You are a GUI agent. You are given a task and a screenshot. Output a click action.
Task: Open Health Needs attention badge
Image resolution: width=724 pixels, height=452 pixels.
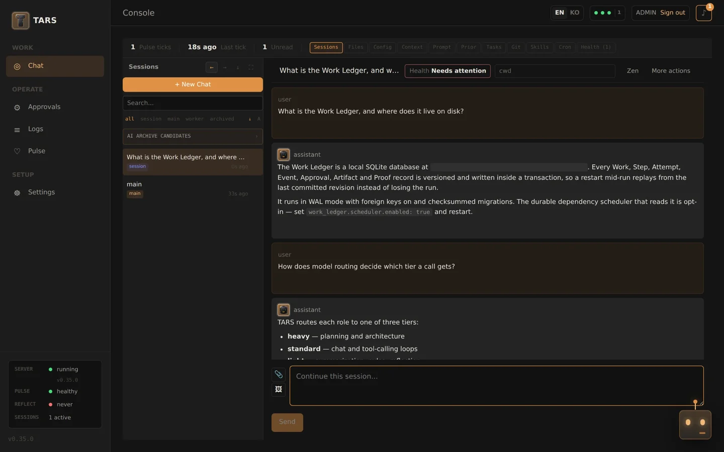point(447,71)
